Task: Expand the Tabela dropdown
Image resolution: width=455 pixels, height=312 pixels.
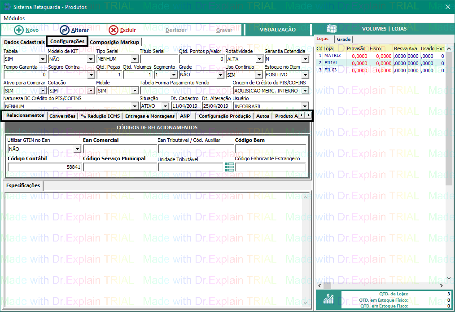Action: click(x=43, y=59)
